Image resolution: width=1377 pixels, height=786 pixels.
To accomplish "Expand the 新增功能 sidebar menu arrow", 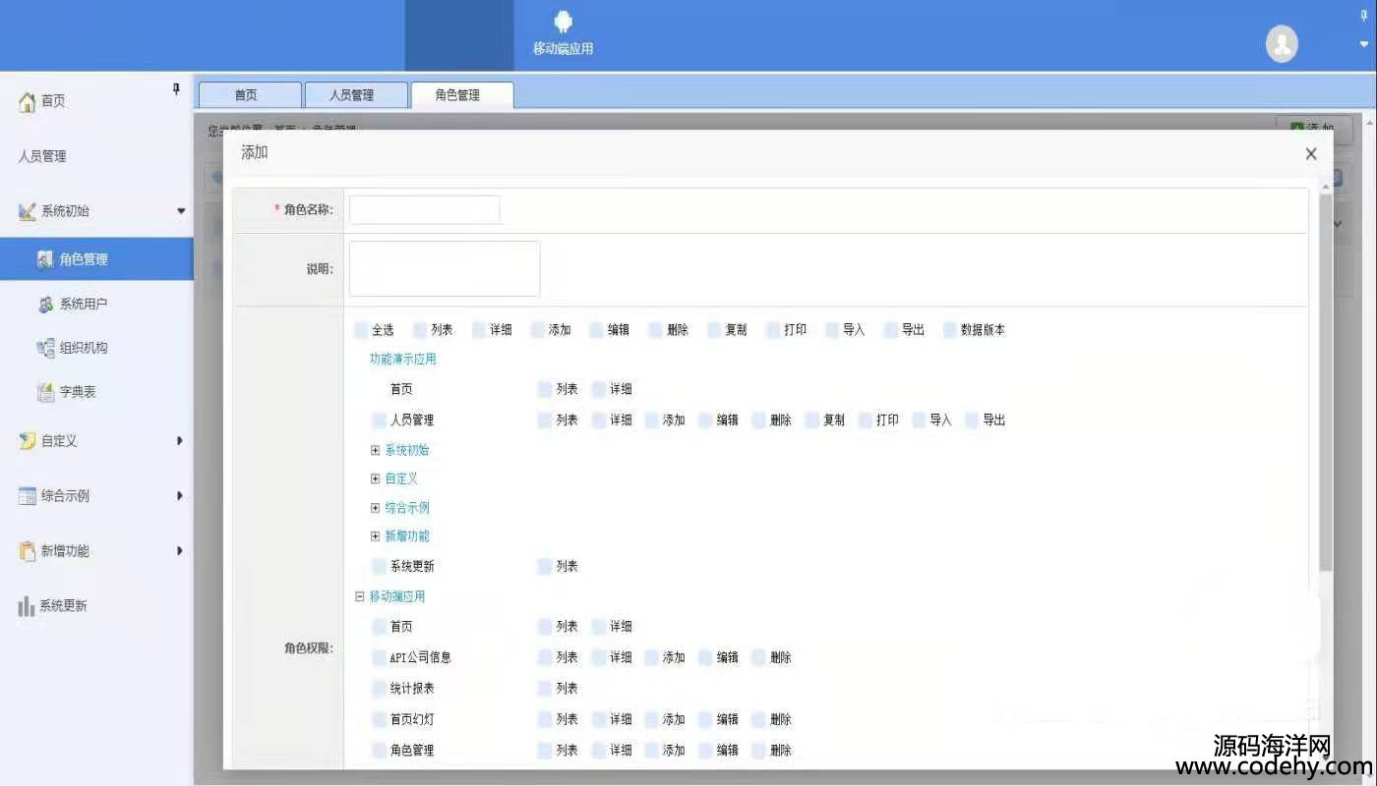I will click(x=180, y=551).
